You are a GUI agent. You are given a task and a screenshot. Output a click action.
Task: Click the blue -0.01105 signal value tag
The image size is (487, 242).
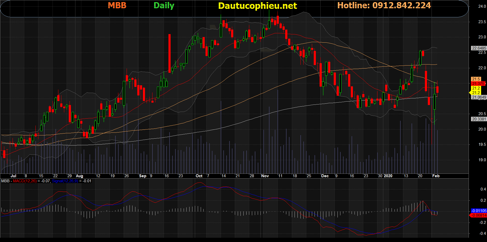click(x=479, y=211)
